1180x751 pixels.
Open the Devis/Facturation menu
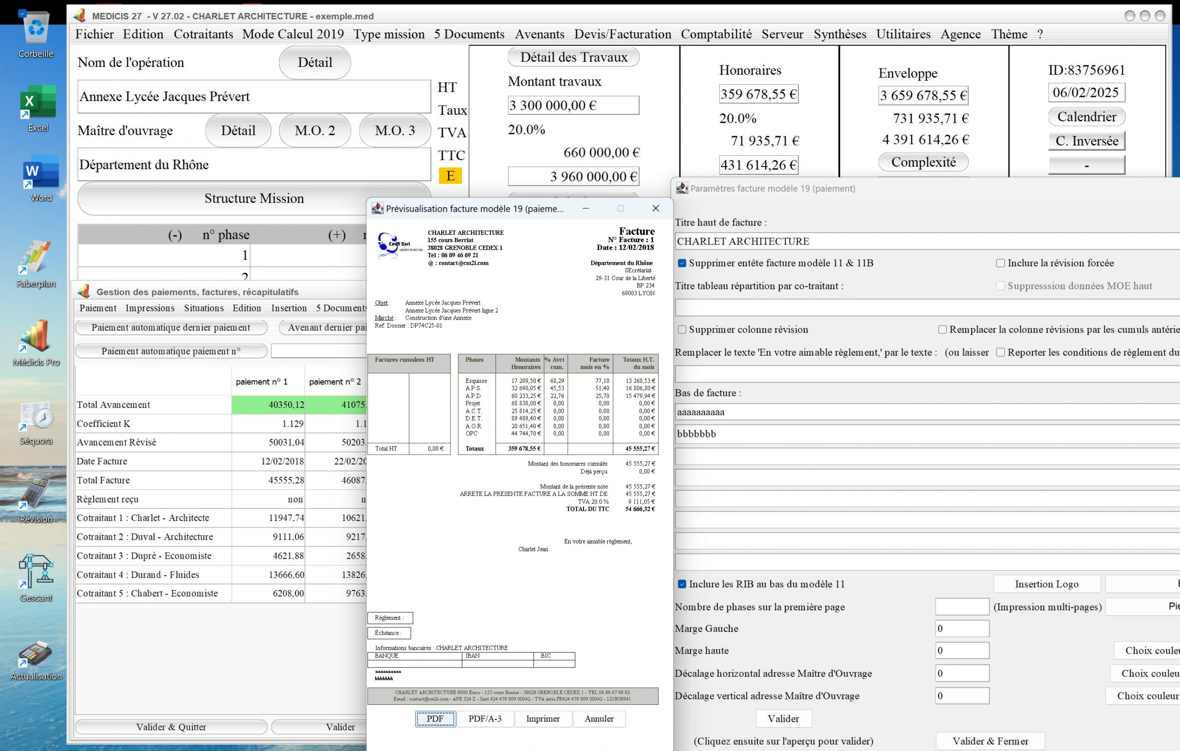click(623, 34)
